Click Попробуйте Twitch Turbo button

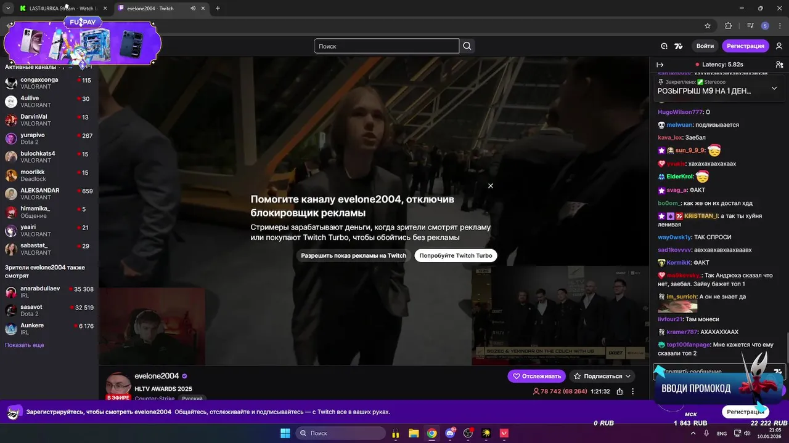coord(456,255)
